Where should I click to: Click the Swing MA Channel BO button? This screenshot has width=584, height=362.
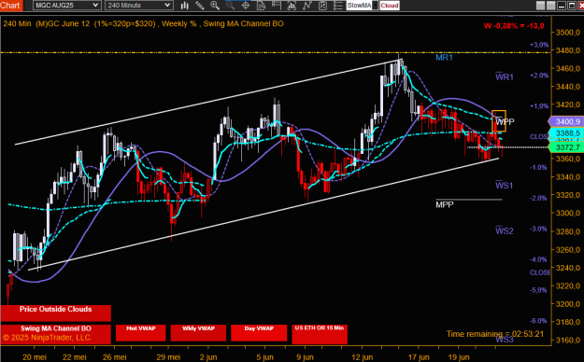click(55, 334)
